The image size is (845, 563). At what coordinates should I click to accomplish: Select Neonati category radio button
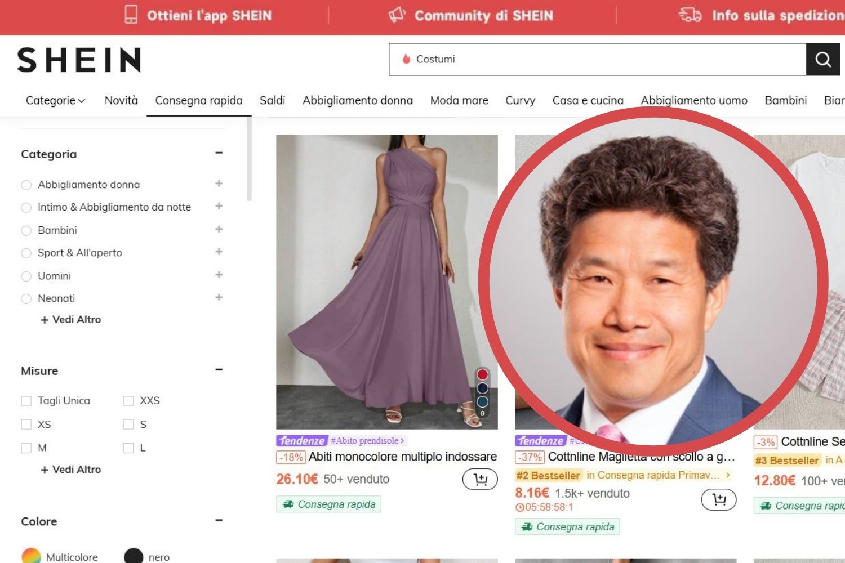[x=26, y=298]
